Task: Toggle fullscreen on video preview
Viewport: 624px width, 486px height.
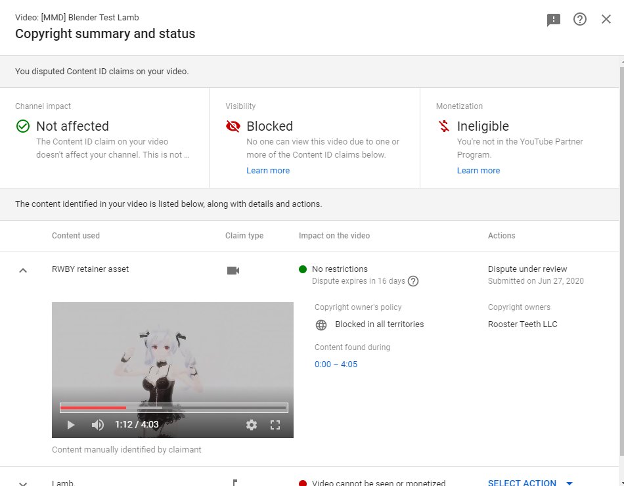Action: tap(275, 425)
